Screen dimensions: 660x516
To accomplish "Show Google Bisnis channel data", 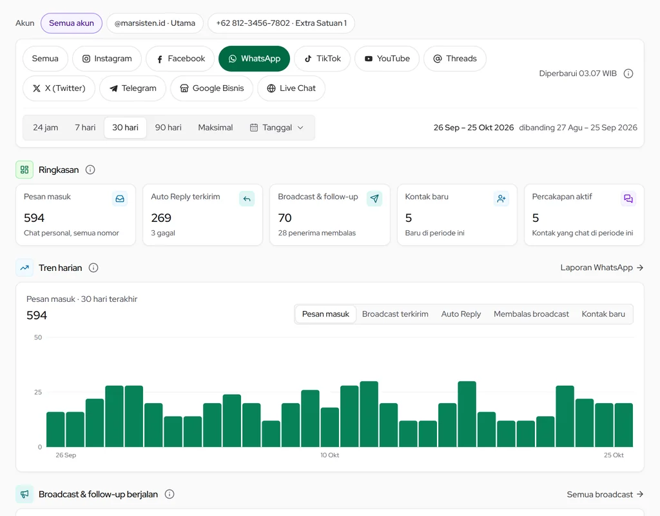I will pos(211,88).
